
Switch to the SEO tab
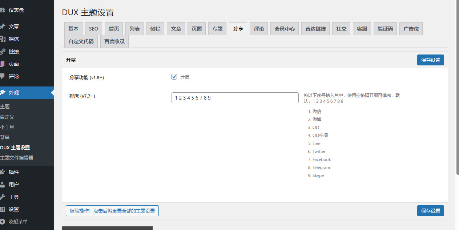coord(93,29)
